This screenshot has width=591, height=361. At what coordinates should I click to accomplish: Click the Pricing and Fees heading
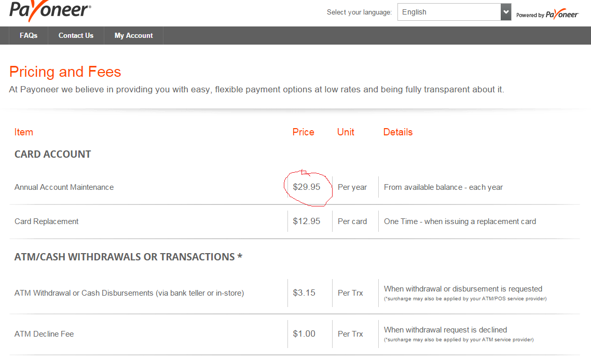point(65,72)
